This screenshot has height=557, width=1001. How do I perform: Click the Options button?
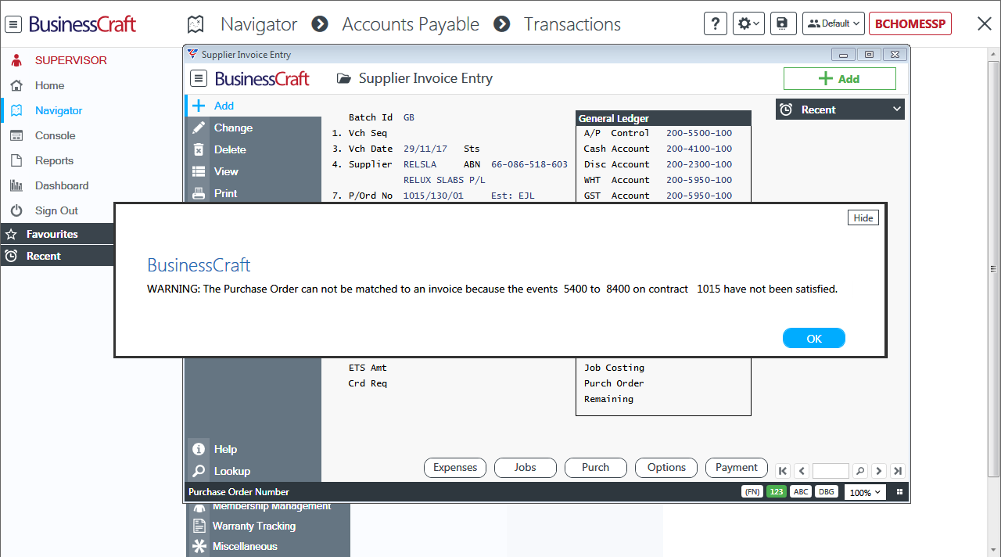tap(666, 468)
